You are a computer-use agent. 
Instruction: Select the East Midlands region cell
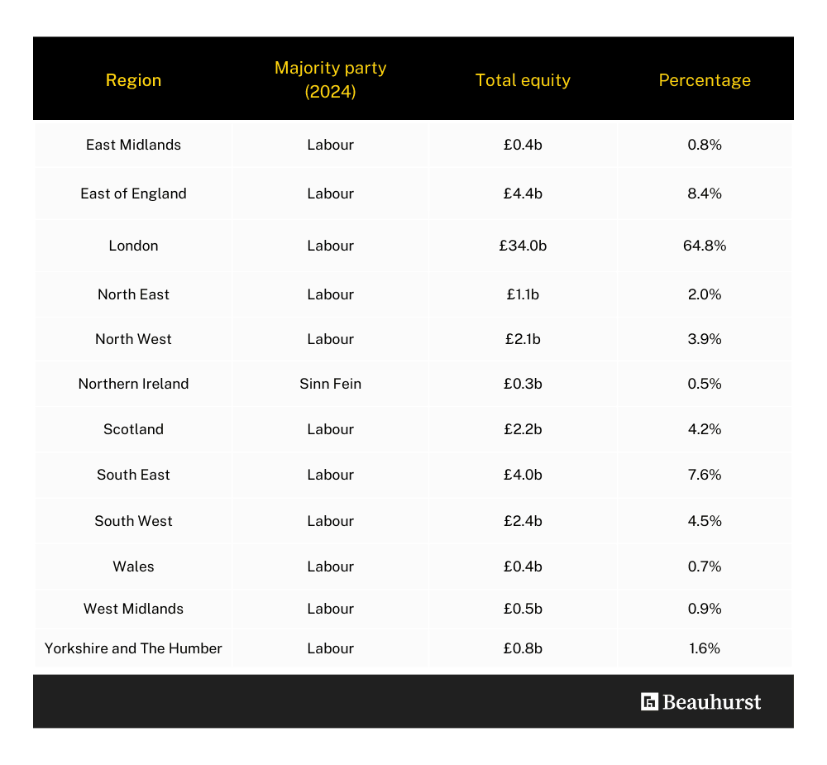point(133,145)
